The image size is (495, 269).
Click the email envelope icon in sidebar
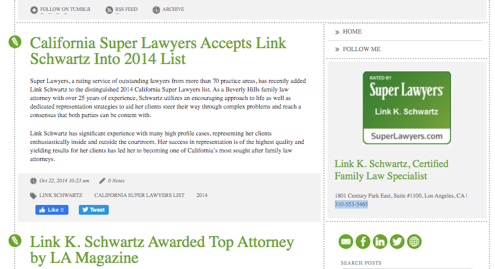click(x=346, y=242)
